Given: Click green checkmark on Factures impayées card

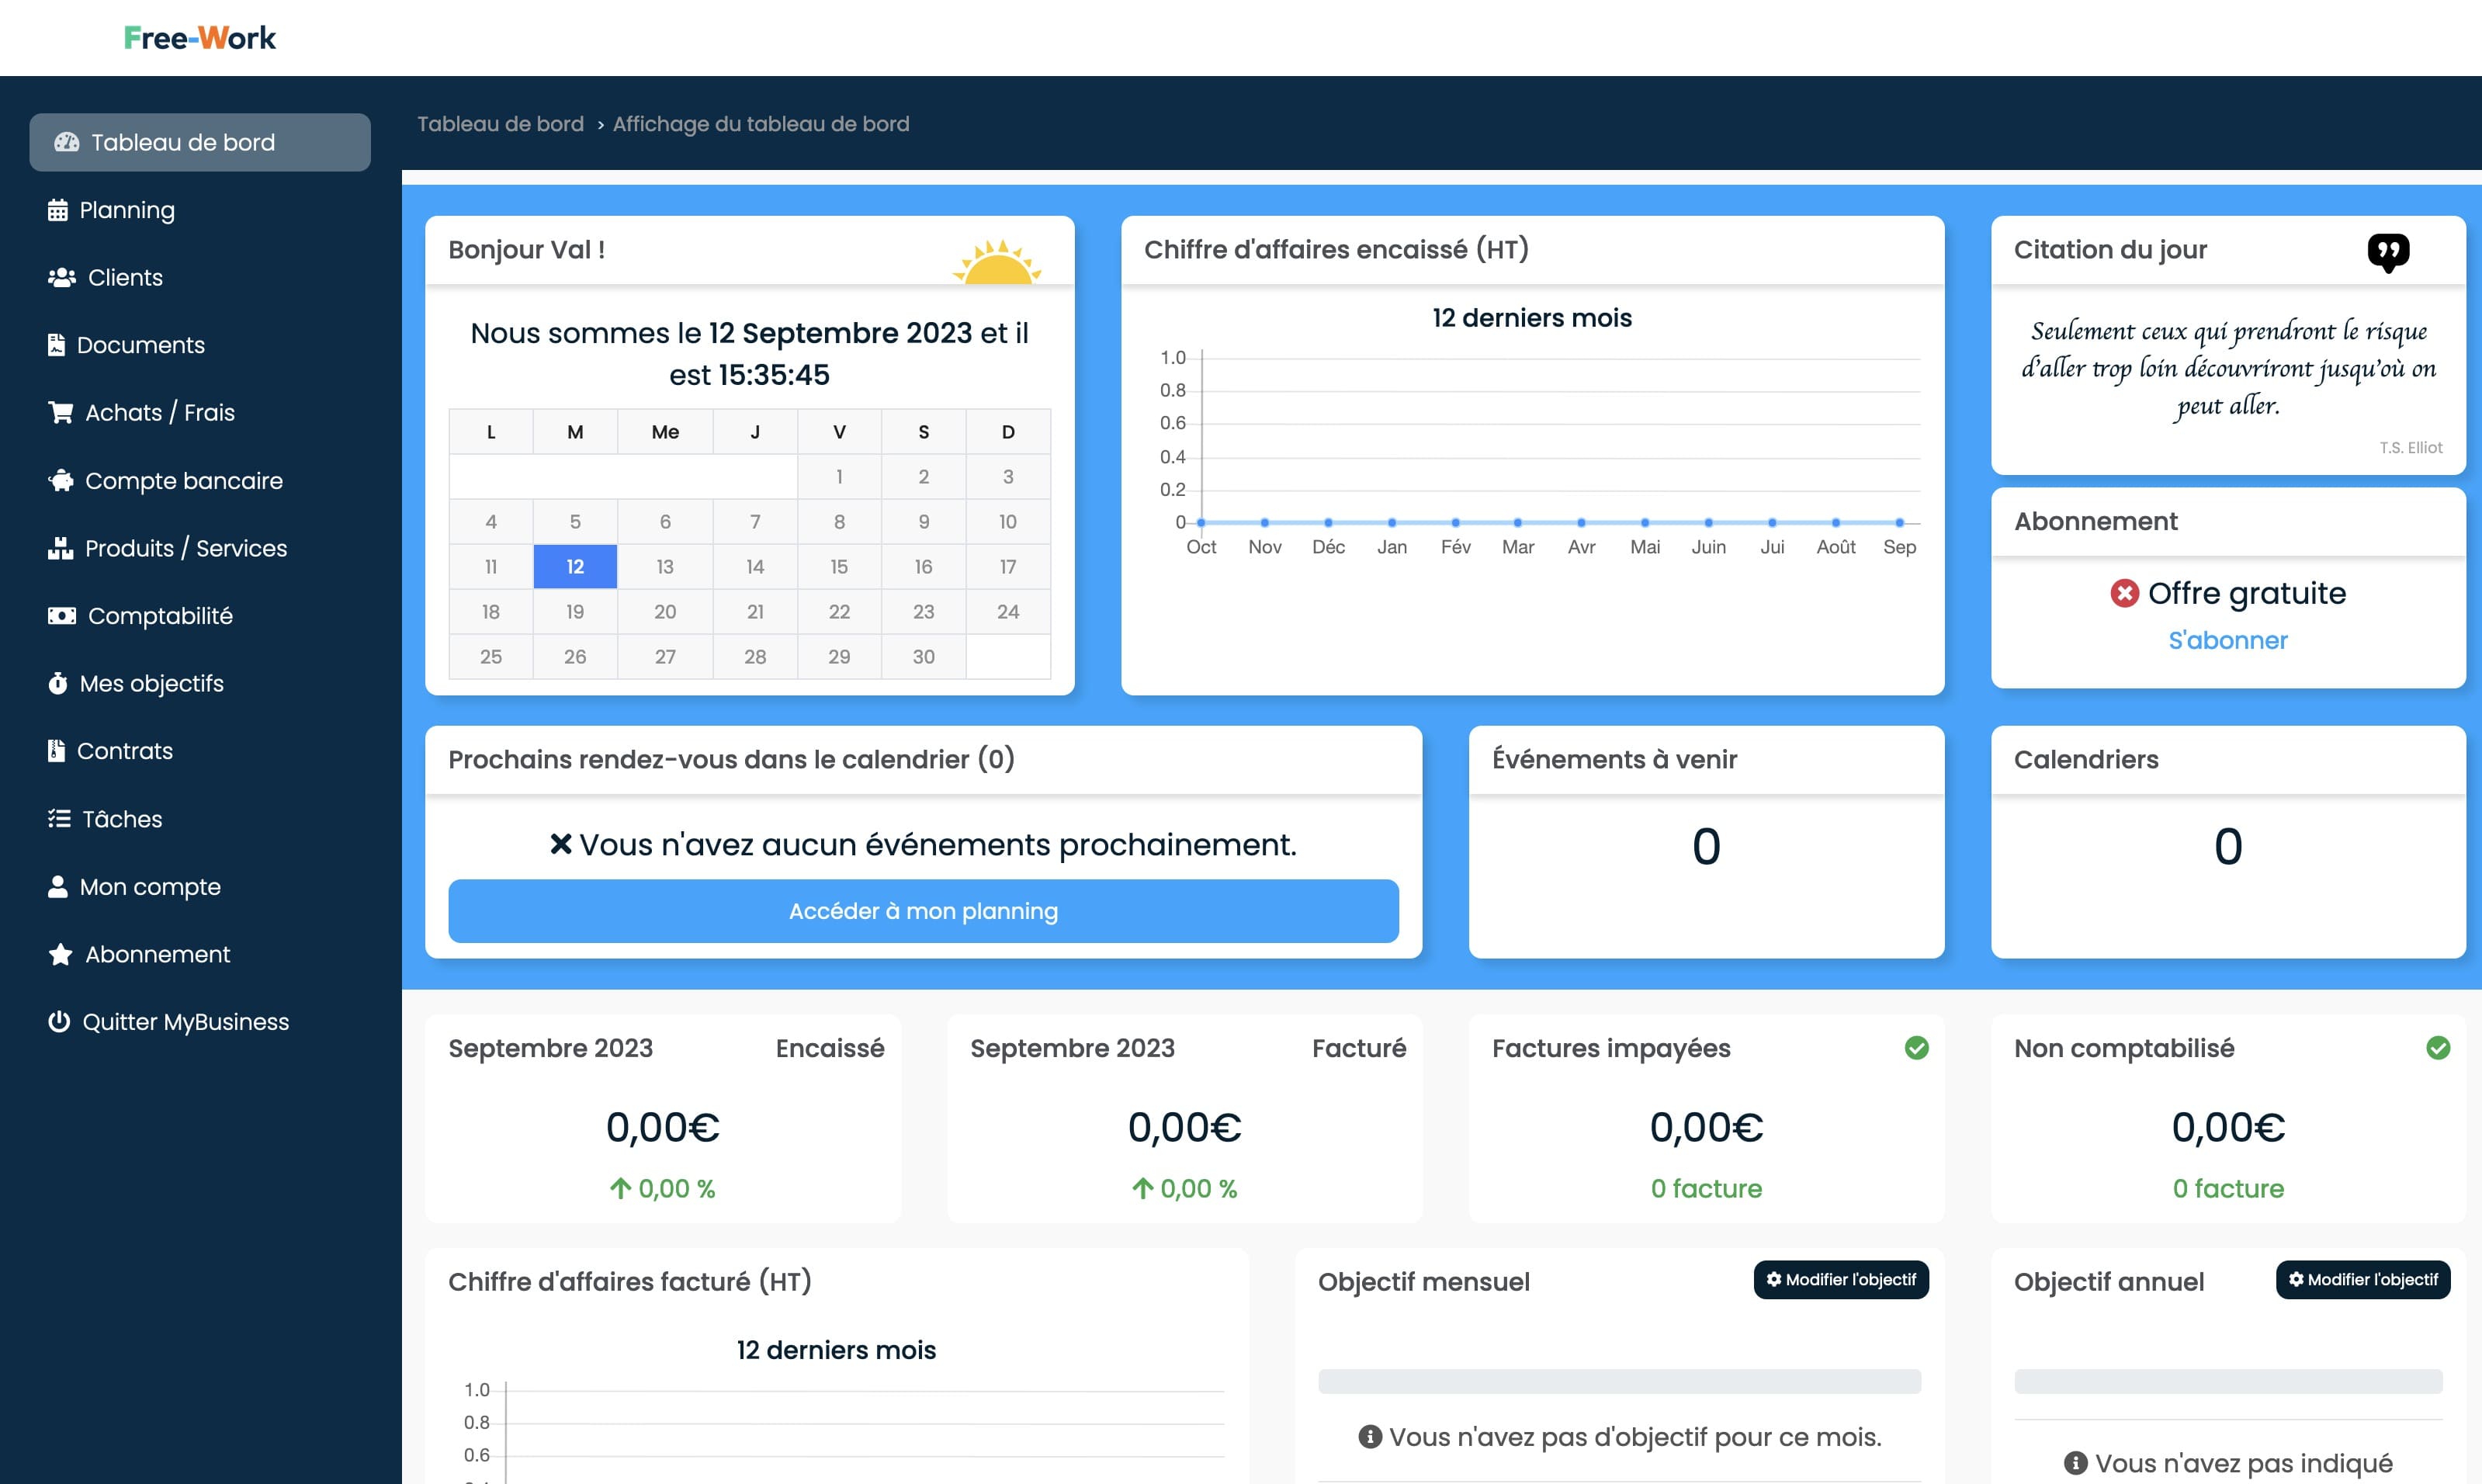Looking at the screenshot, I should (1916, 1048).
